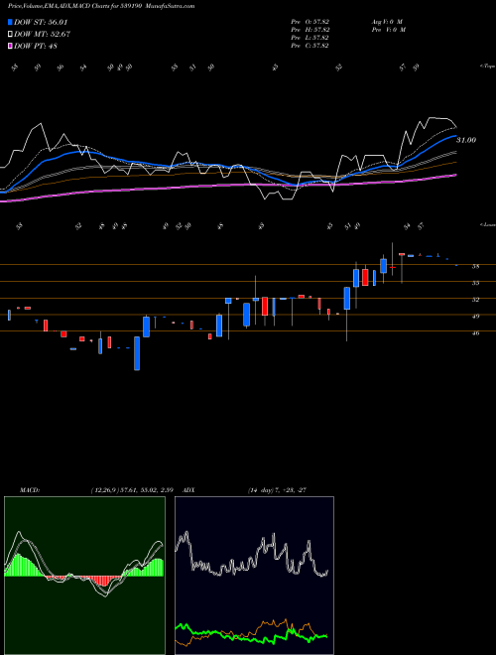This screenshot has height=655, width=496.
Task: Click the long blue candle at the chart's lowest point
Action: 137,353
